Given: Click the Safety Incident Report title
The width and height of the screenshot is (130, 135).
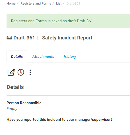Looking at the screenshot, I should [x=67, y=38].
